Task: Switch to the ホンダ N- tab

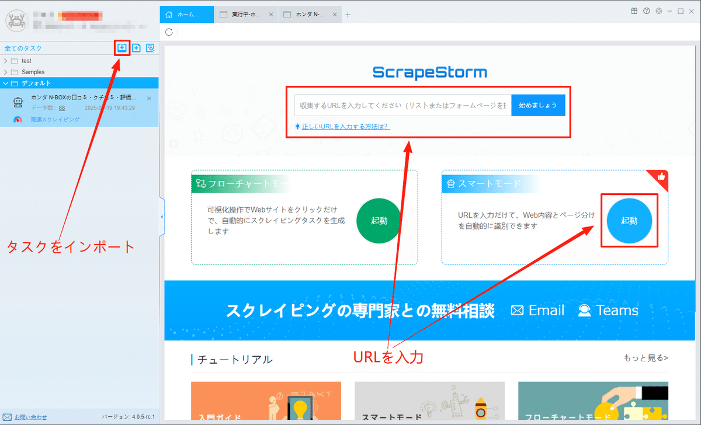Action: click(x=311, y=15)
